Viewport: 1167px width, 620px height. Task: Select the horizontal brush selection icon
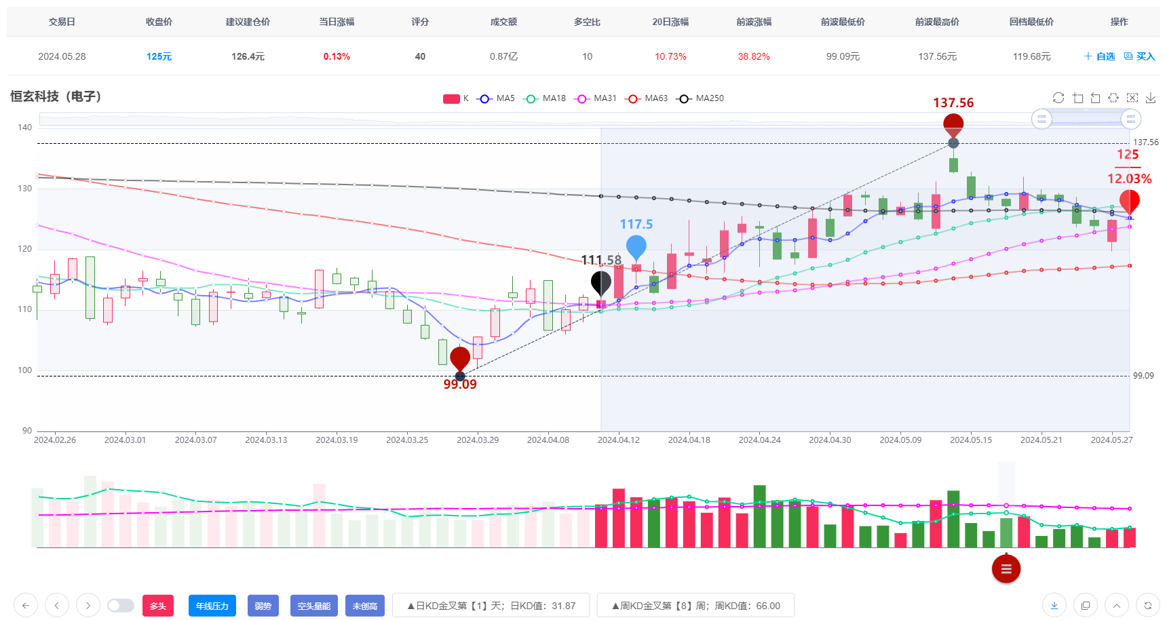[1113, 98]
